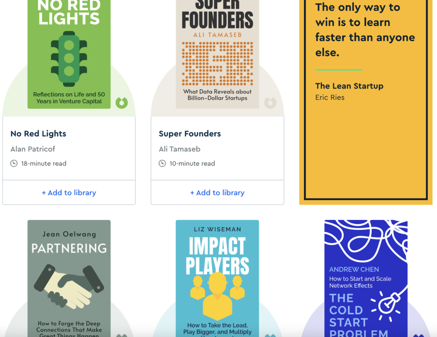This screenshot has height=337, width=437.
Task: Open The Lean Startup title in quote card
Action: coord(349,86)
